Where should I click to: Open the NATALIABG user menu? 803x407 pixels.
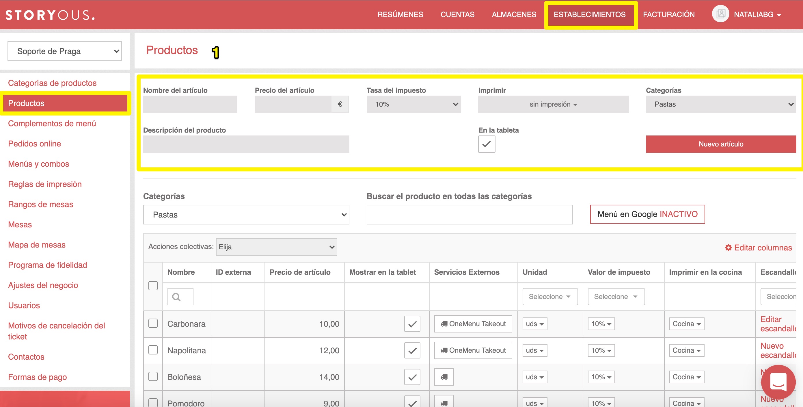click(x=757, y=15)
